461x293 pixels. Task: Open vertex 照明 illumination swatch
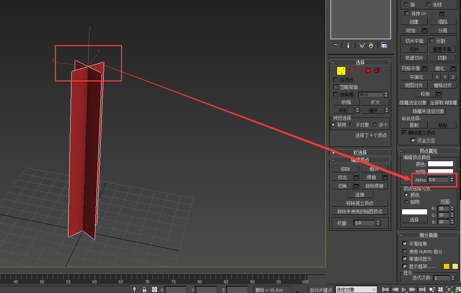[x=441, y=171]
